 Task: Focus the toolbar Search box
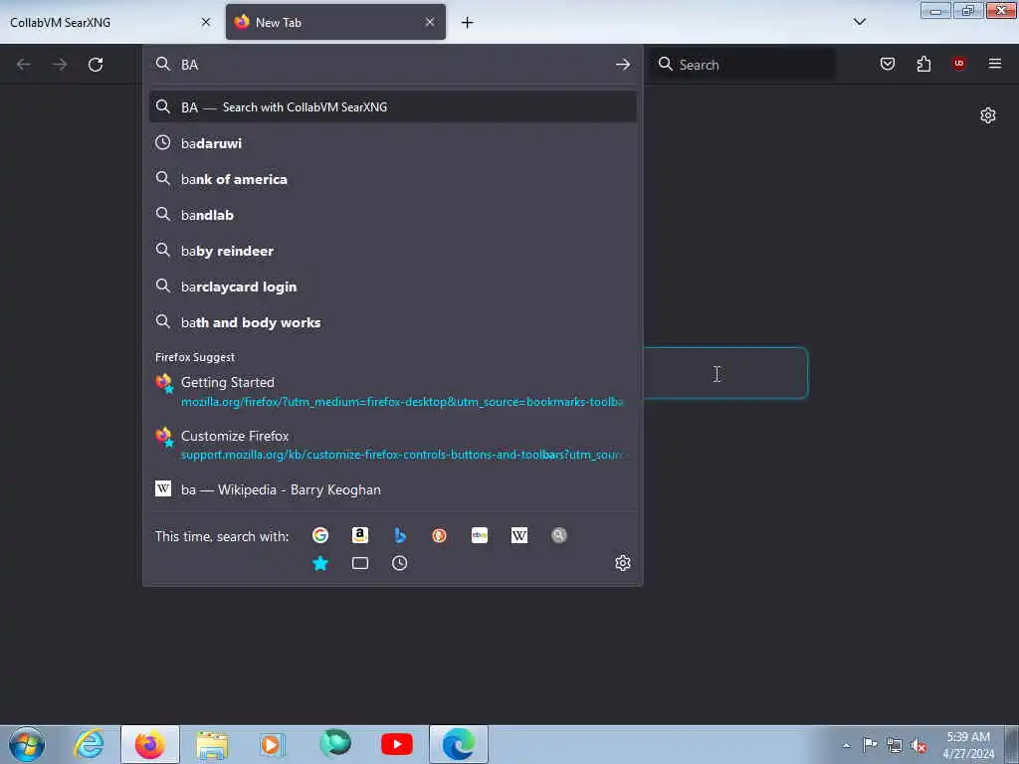744,65
